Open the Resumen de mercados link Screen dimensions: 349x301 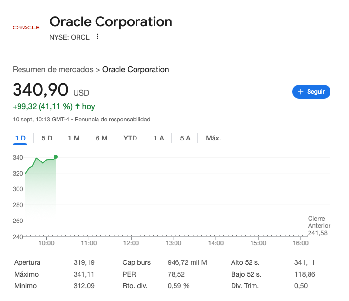53,70
